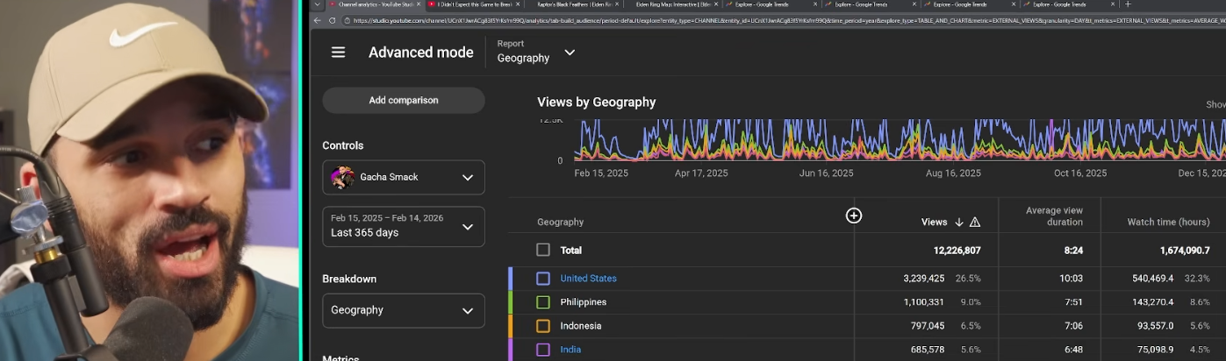Image resolution: width=1226 pixels, height=361 pixels.
Task: Click the Indonesia watch time 93,557.0
Action: 1157,326
